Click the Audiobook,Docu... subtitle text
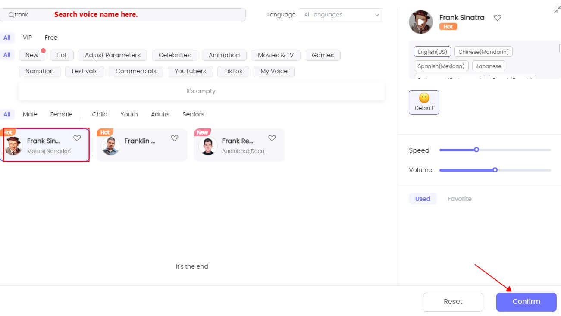The height and width of the screenshot is (316, 561). click(244, 151)
